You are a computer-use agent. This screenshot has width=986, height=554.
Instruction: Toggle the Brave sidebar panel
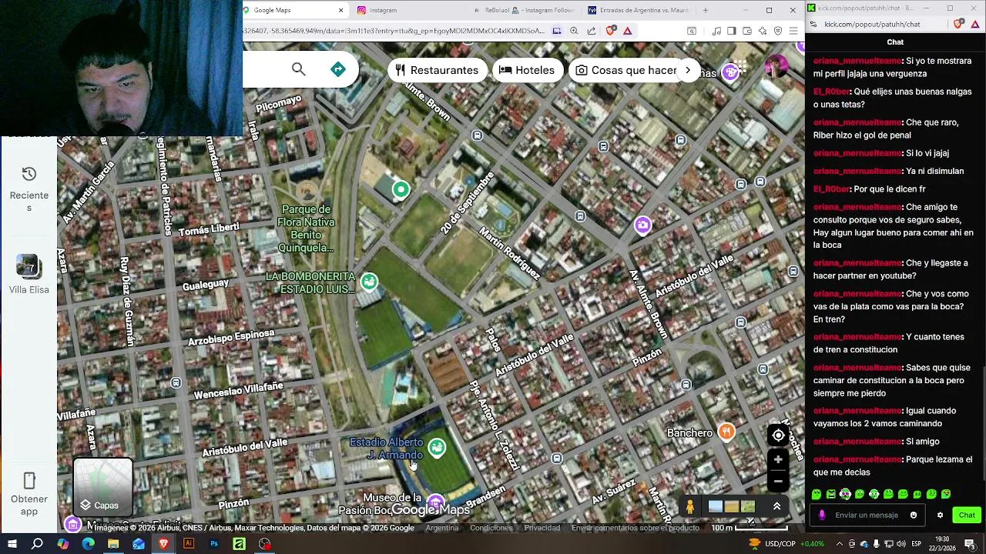coord(732,31)
